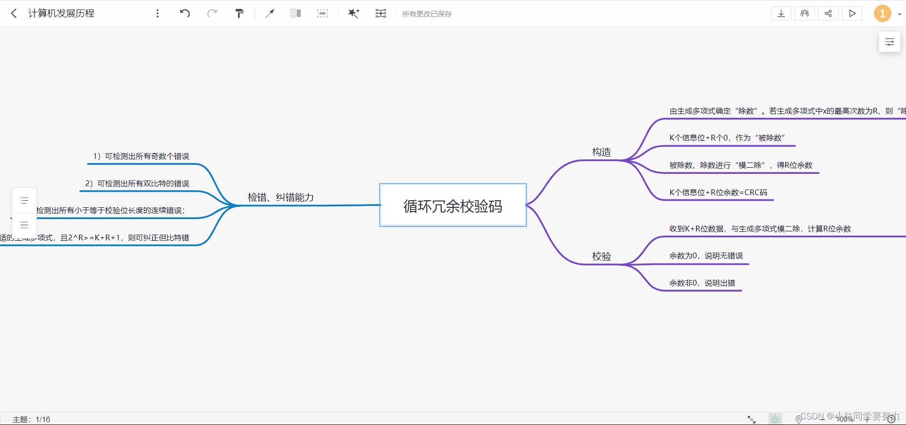Toggle fullscreen with the diagonal arrows icon
The height and width of the screenshot is (425, 906).
point(751,419)
